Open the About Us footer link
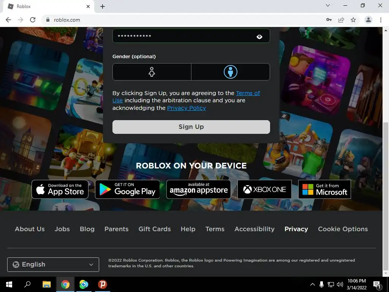Image resolution: width=389 pixels, height=292 pixels. click(x=30, y=229)
